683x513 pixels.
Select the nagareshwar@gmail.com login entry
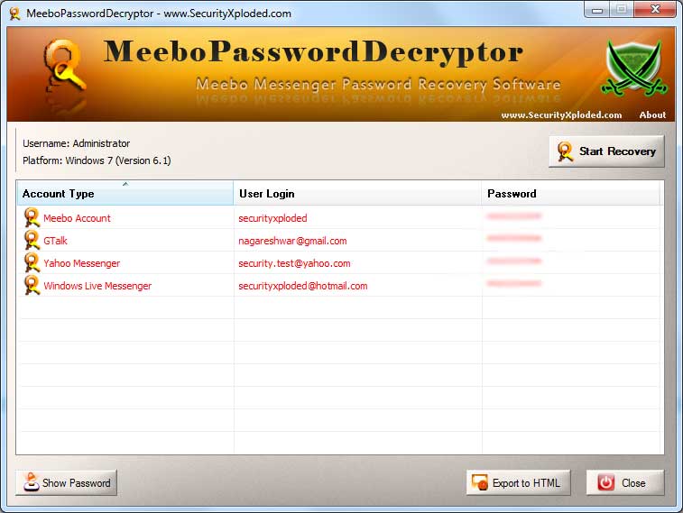click(292, 241)
